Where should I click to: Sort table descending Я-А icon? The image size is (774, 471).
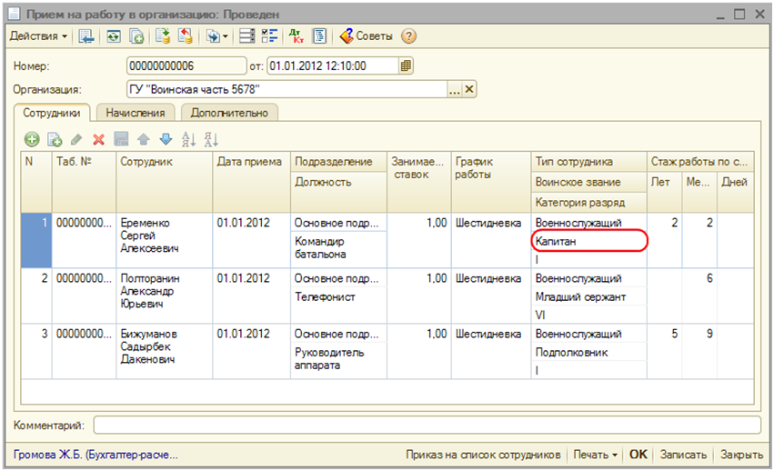click(211, 139)
